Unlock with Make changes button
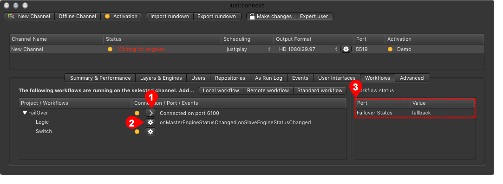 (271, 16)
